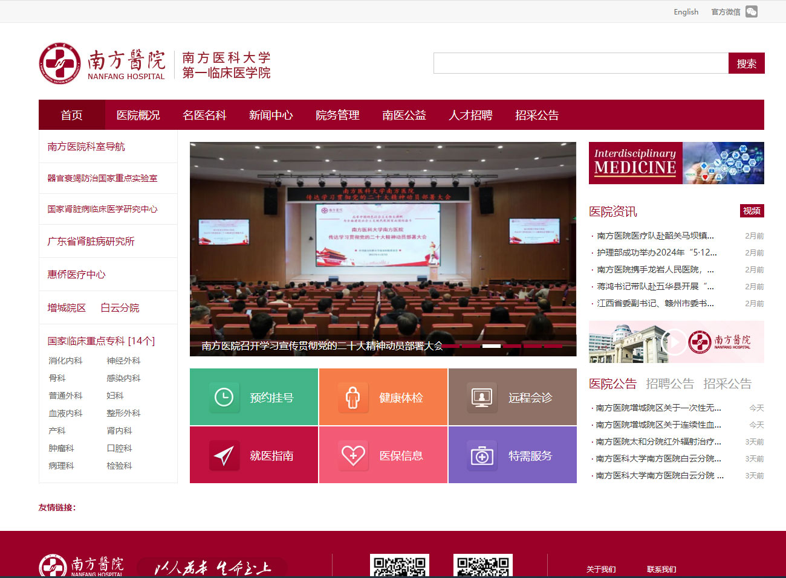Click the carousel caption about 二十大精神动员部署大会
786x578 pixels.
(x=322, y=346)
